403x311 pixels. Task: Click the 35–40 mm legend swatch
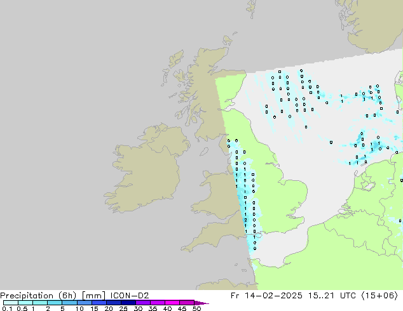157,303
